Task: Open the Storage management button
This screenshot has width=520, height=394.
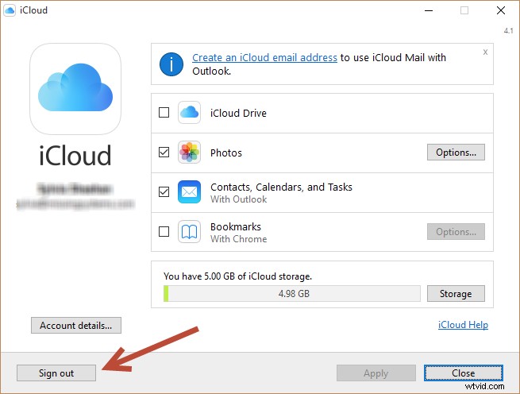Action: (x=456, y=294)
